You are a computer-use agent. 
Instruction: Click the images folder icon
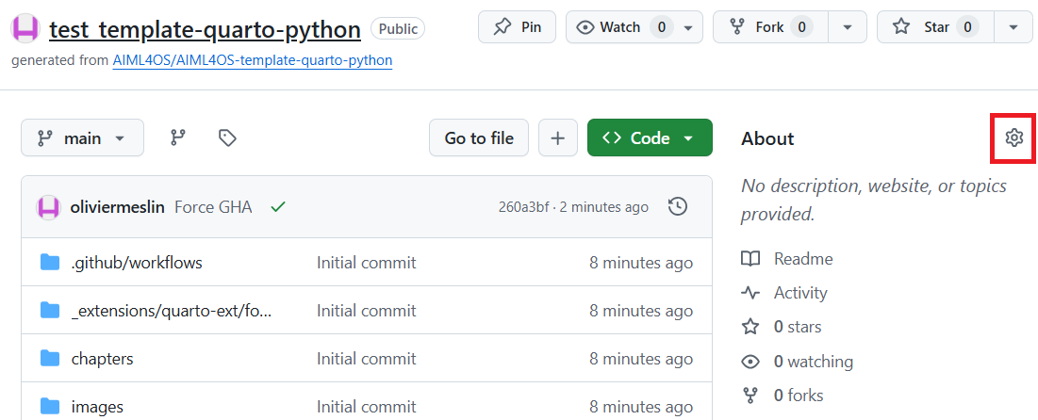(x=50, y=406)
